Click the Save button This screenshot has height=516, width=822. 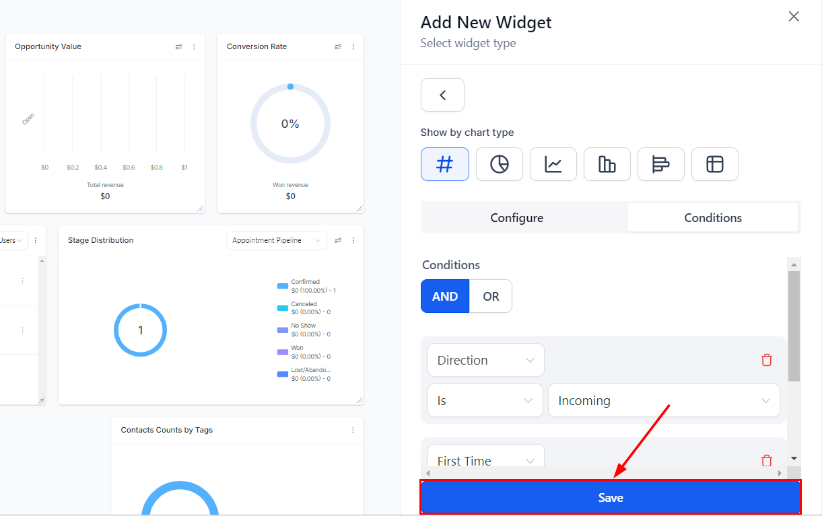click(x=611, y=498)
